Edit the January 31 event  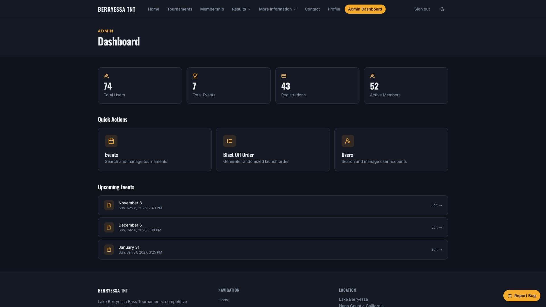tap(437, 250)
